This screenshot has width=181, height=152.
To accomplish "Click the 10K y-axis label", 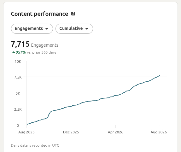I will click(18, 61).
